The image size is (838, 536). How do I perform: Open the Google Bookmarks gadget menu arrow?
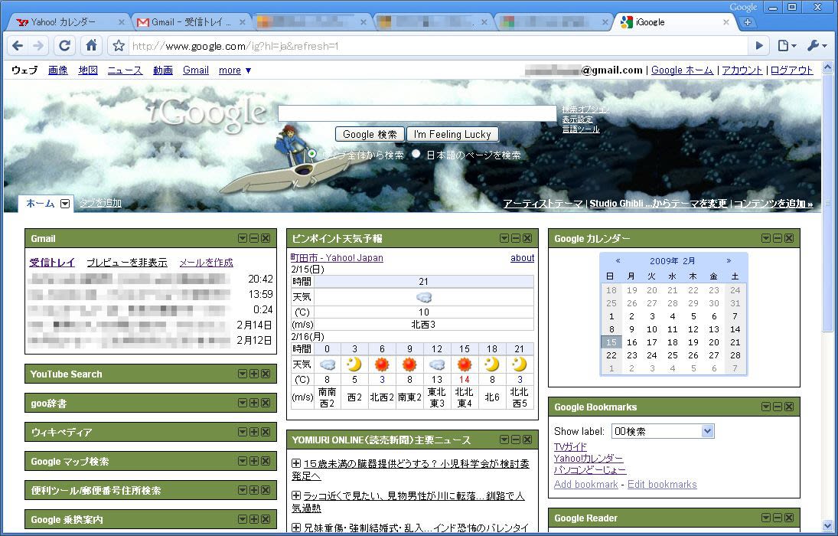766,407
